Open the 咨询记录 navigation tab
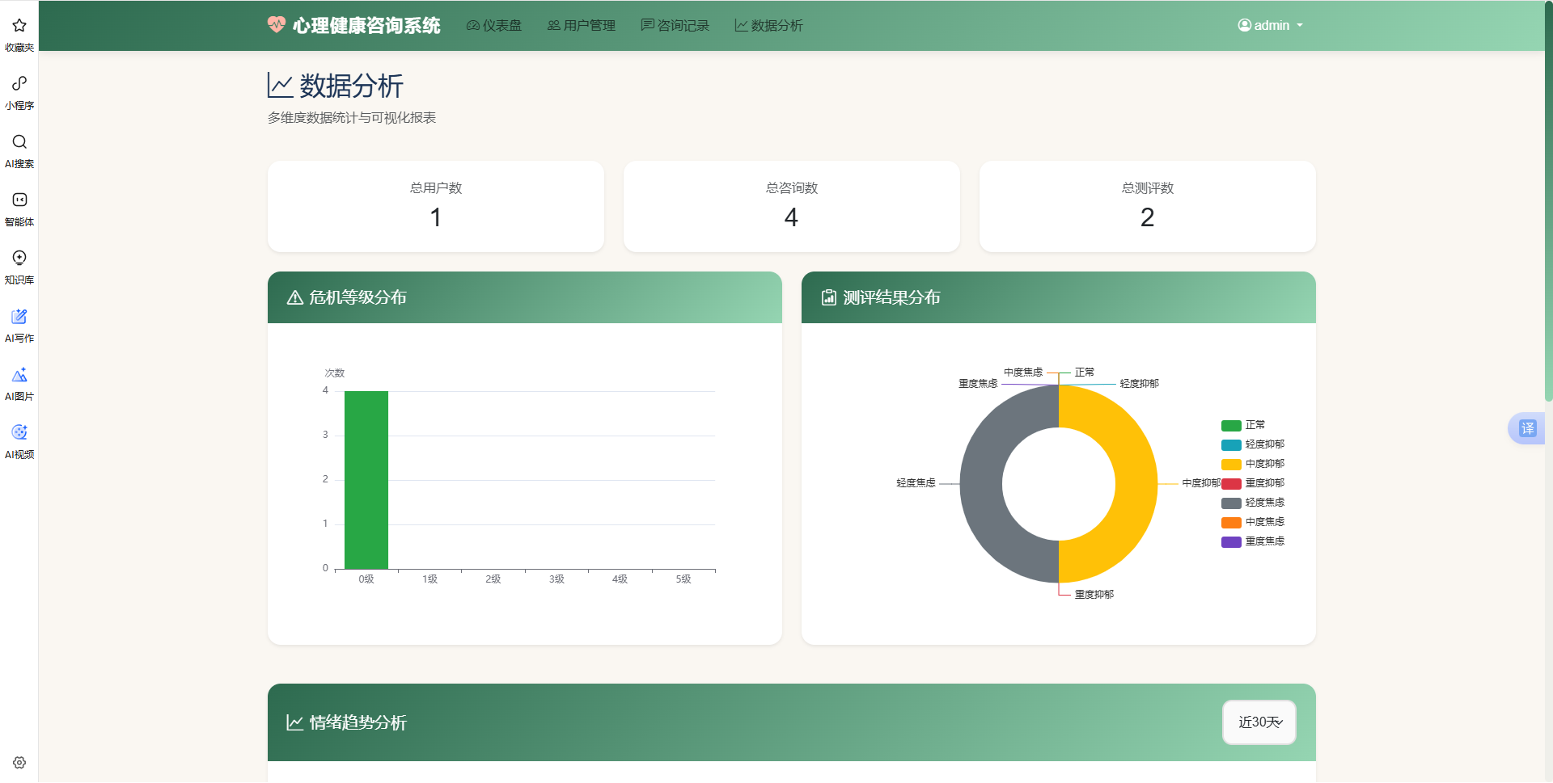Screen dimensions: 1553x783 coord(675,25)
